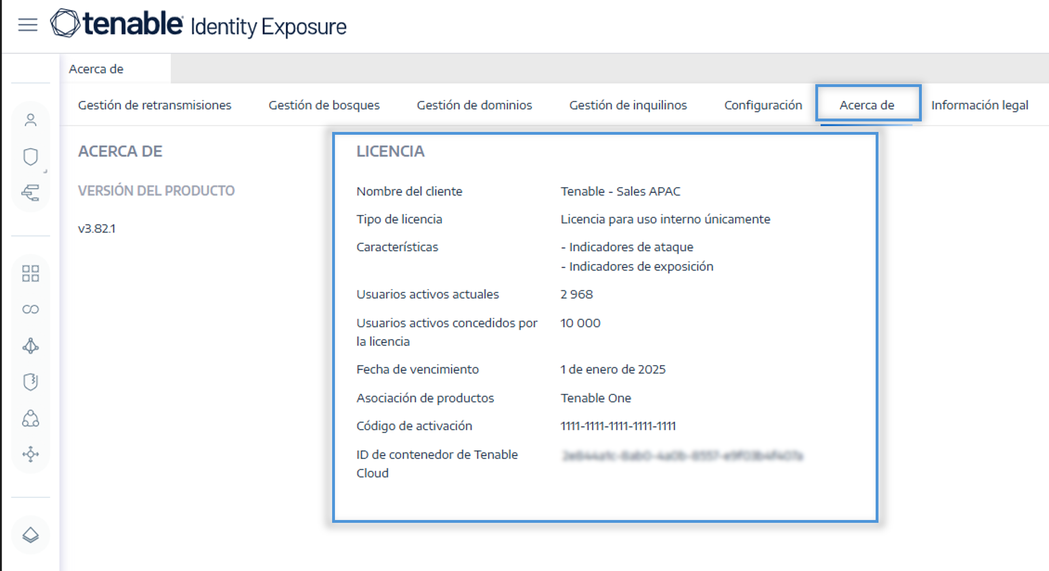Click expiration date 1 de enero de 2025
Screen dimensions: 1049x571
[x=613, y=369]
